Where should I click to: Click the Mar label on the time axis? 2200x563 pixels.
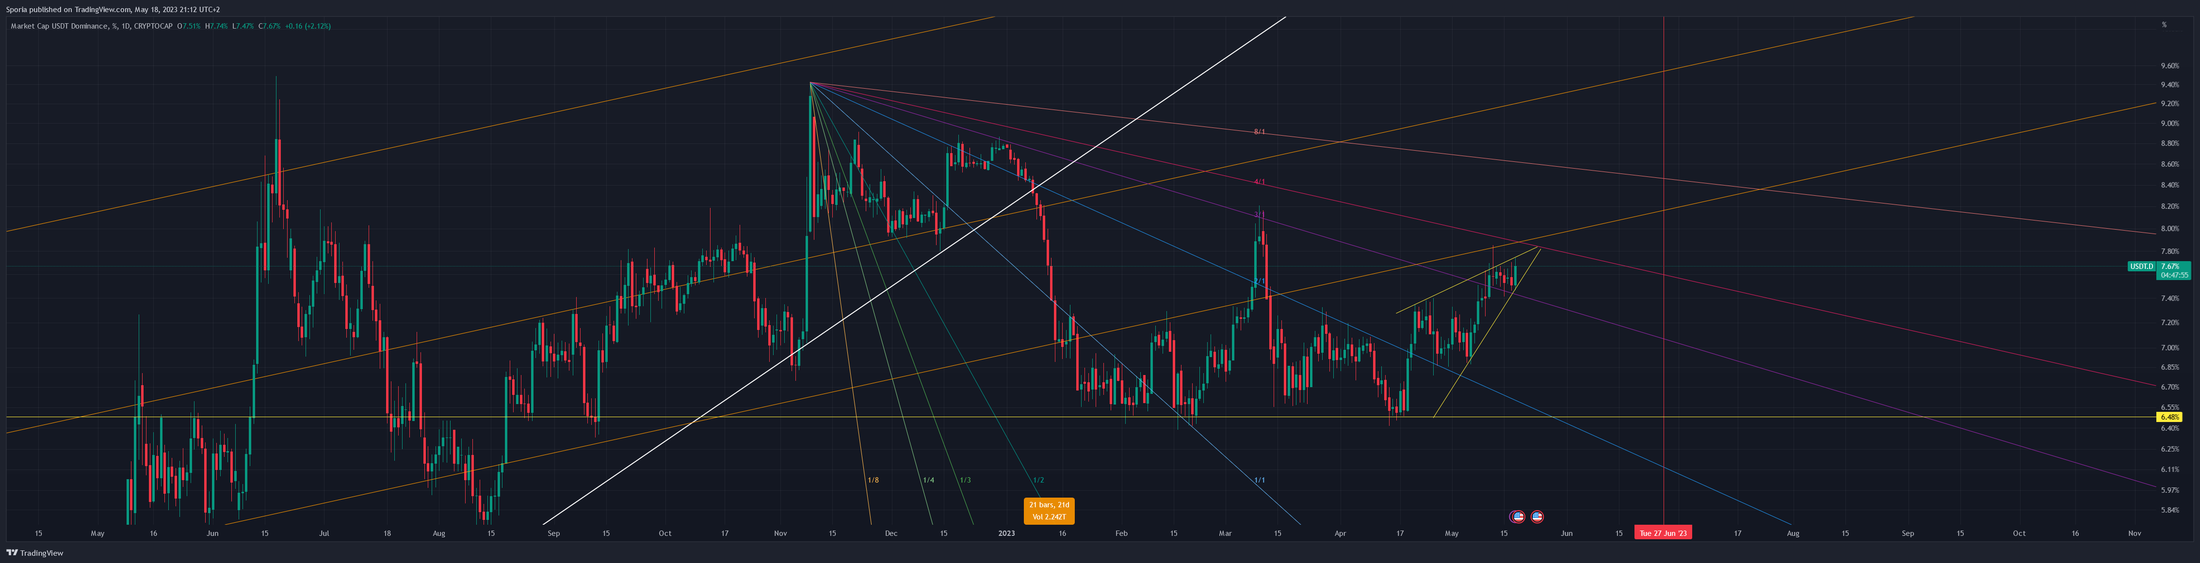pyautogui.click(x=1226, y=533)
